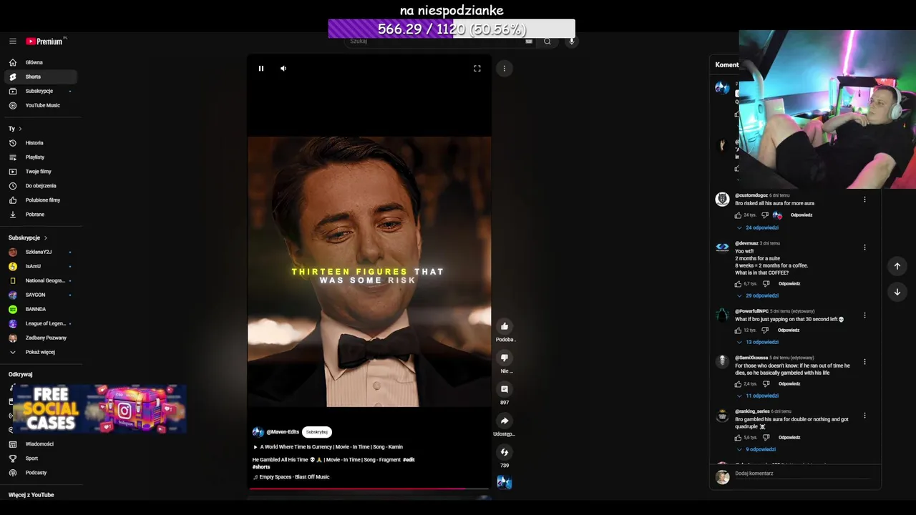Open Sport in Odkrywaj

pos(41,458)
